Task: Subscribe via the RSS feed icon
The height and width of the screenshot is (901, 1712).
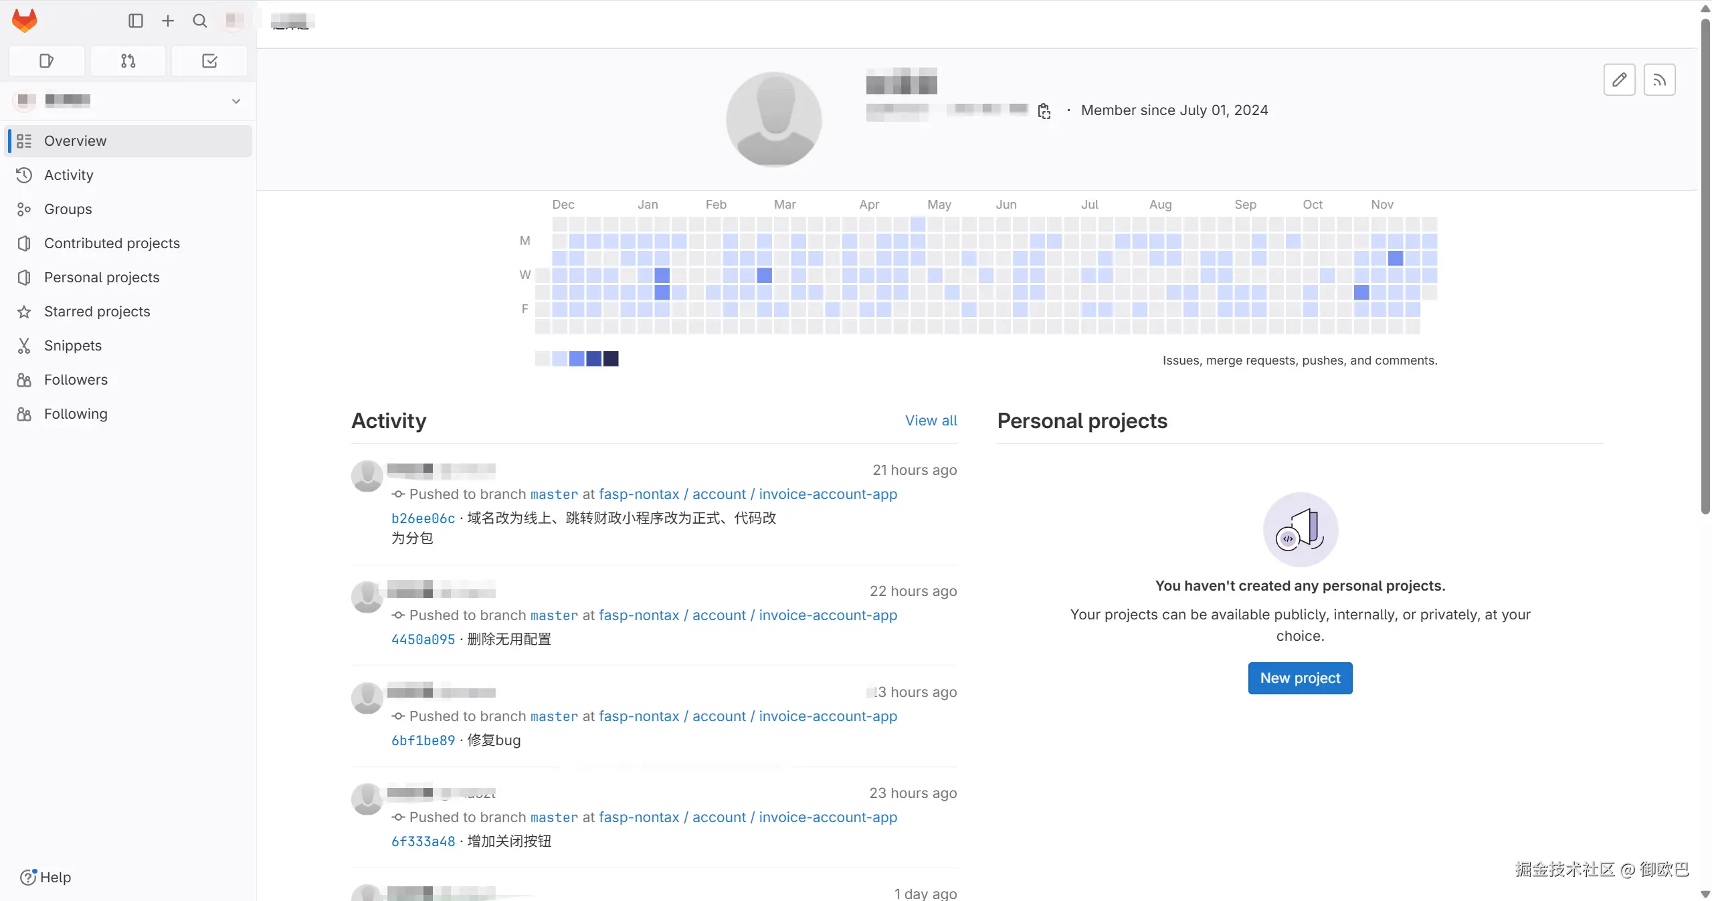Action: pyautogui.click(x=1659, y=80)
